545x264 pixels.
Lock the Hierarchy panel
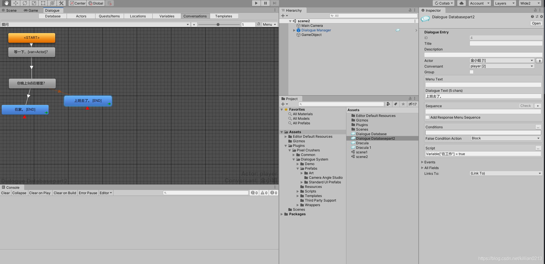410,10
